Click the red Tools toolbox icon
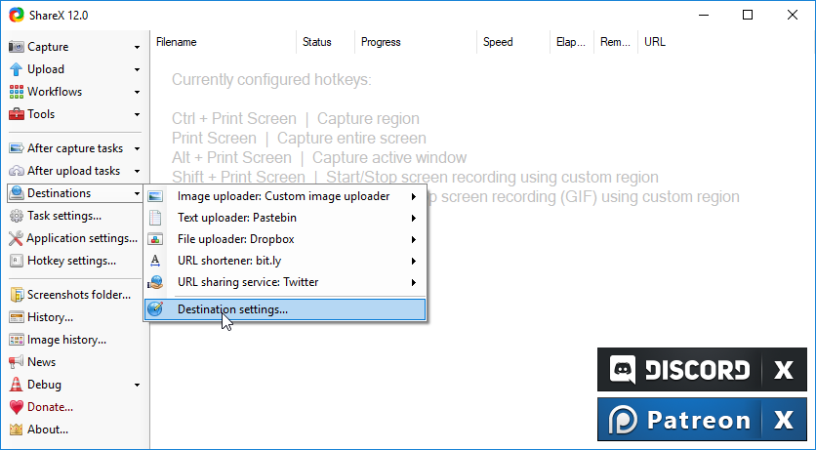This screenshot has height=450, width=816. [17, 114]
